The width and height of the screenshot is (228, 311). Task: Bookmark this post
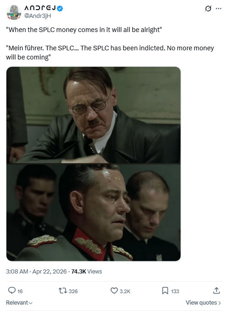(165, 291)
